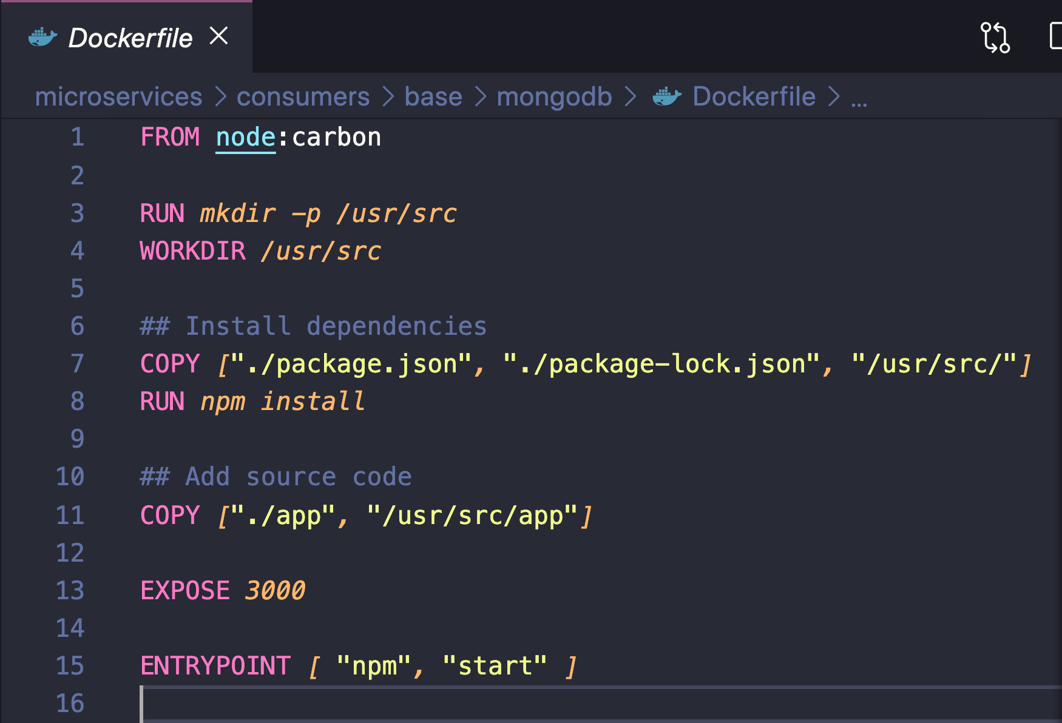This screenshot has width=1062, height=723.
Task: Place cursor on empty line 16
Action: point(601,704)
